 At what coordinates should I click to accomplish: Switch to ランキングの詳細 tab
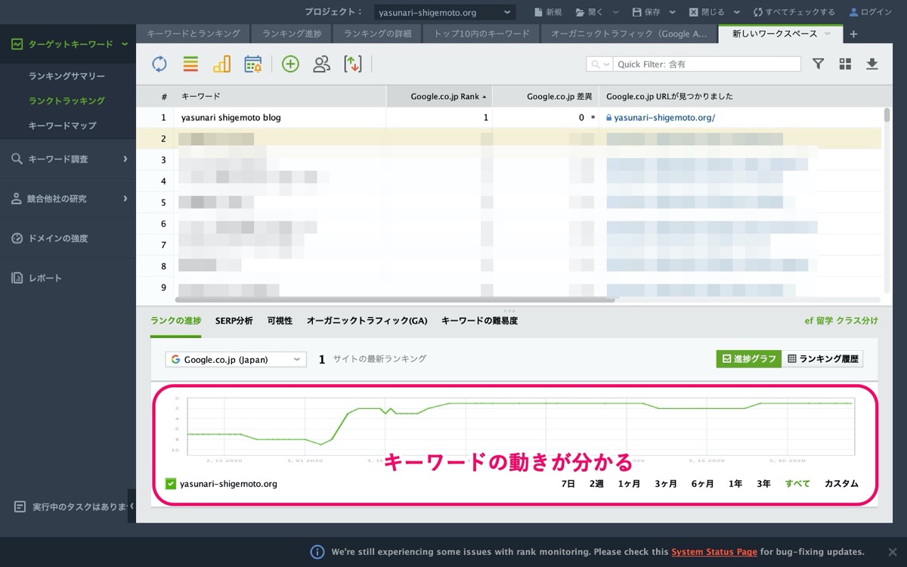(376, 34)
